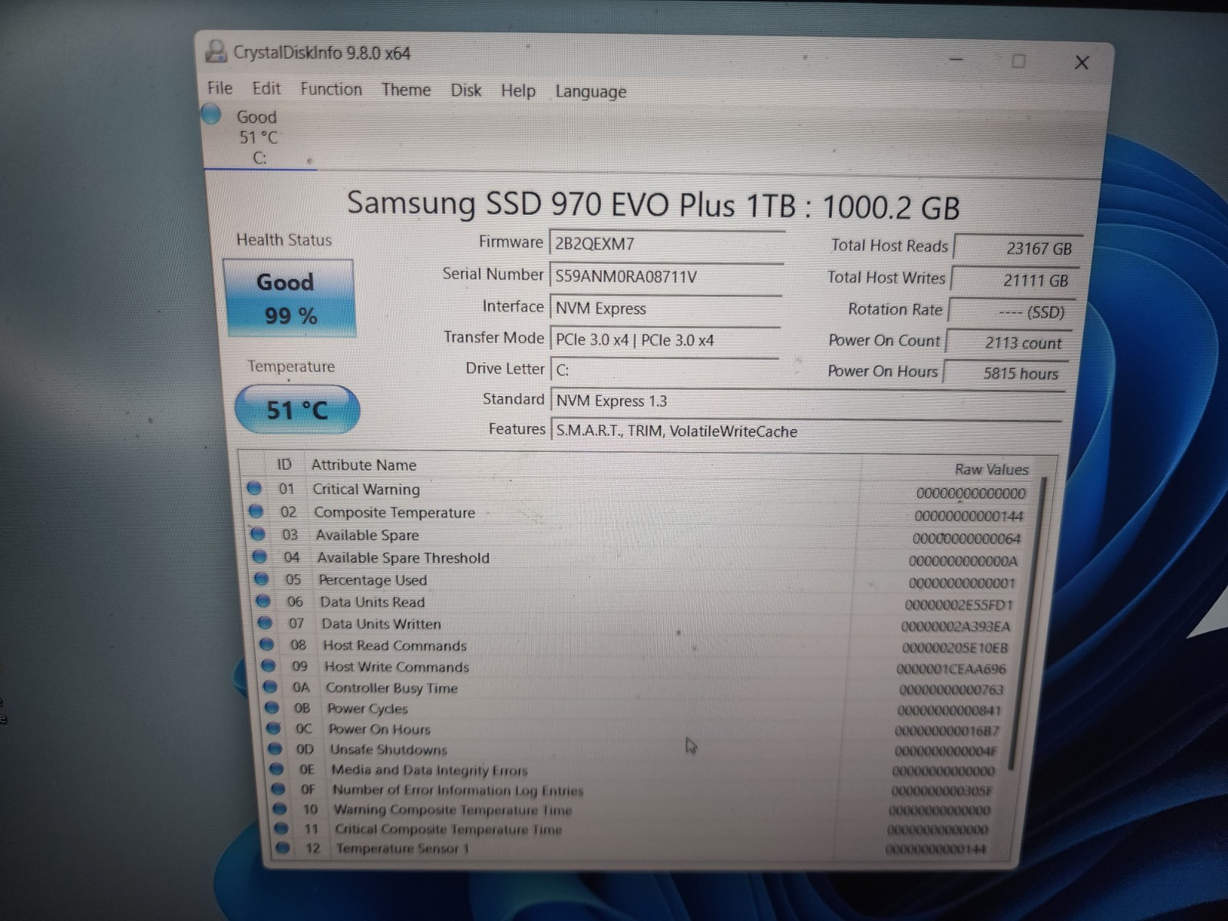This screenshot has width=1228, height=921.
Task: Click the status dot for Critical Warning
Action: [x=254, y=488]
